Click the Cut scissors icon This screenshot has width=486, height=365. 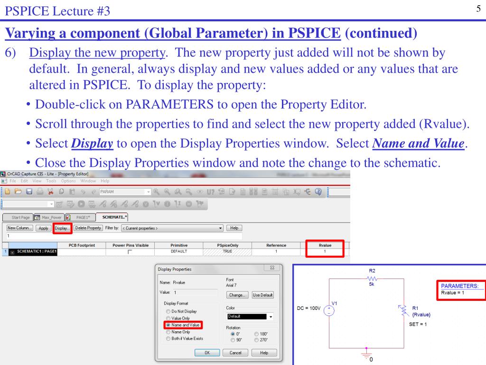[x=50, y=192]
